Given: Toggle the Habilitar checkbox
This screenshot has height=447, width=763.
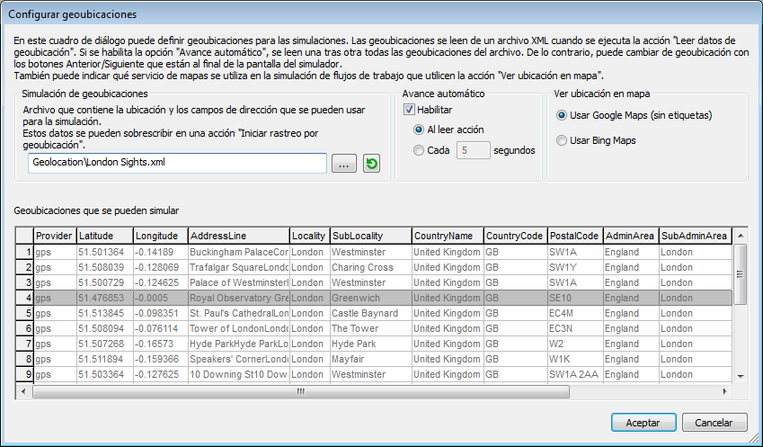Looking at the screenshot, I should [x=408, y=109].
